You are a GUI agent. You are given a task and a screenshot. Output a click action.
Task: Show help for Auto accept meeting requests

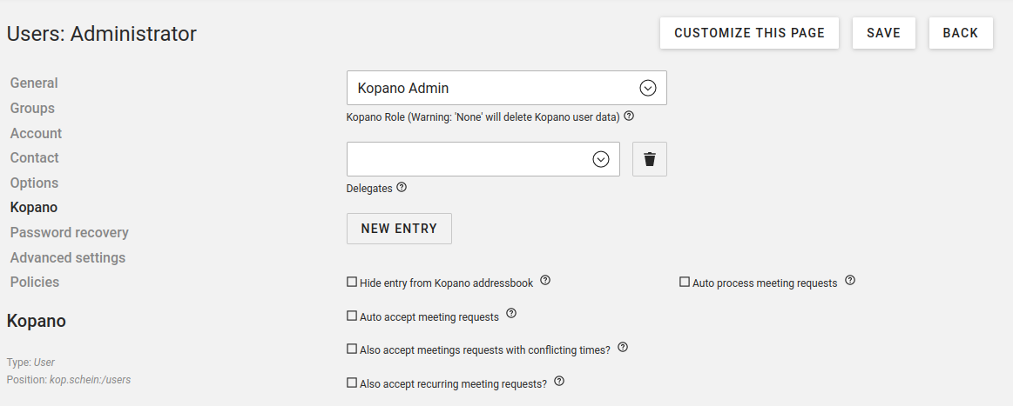tap(511, 313)
